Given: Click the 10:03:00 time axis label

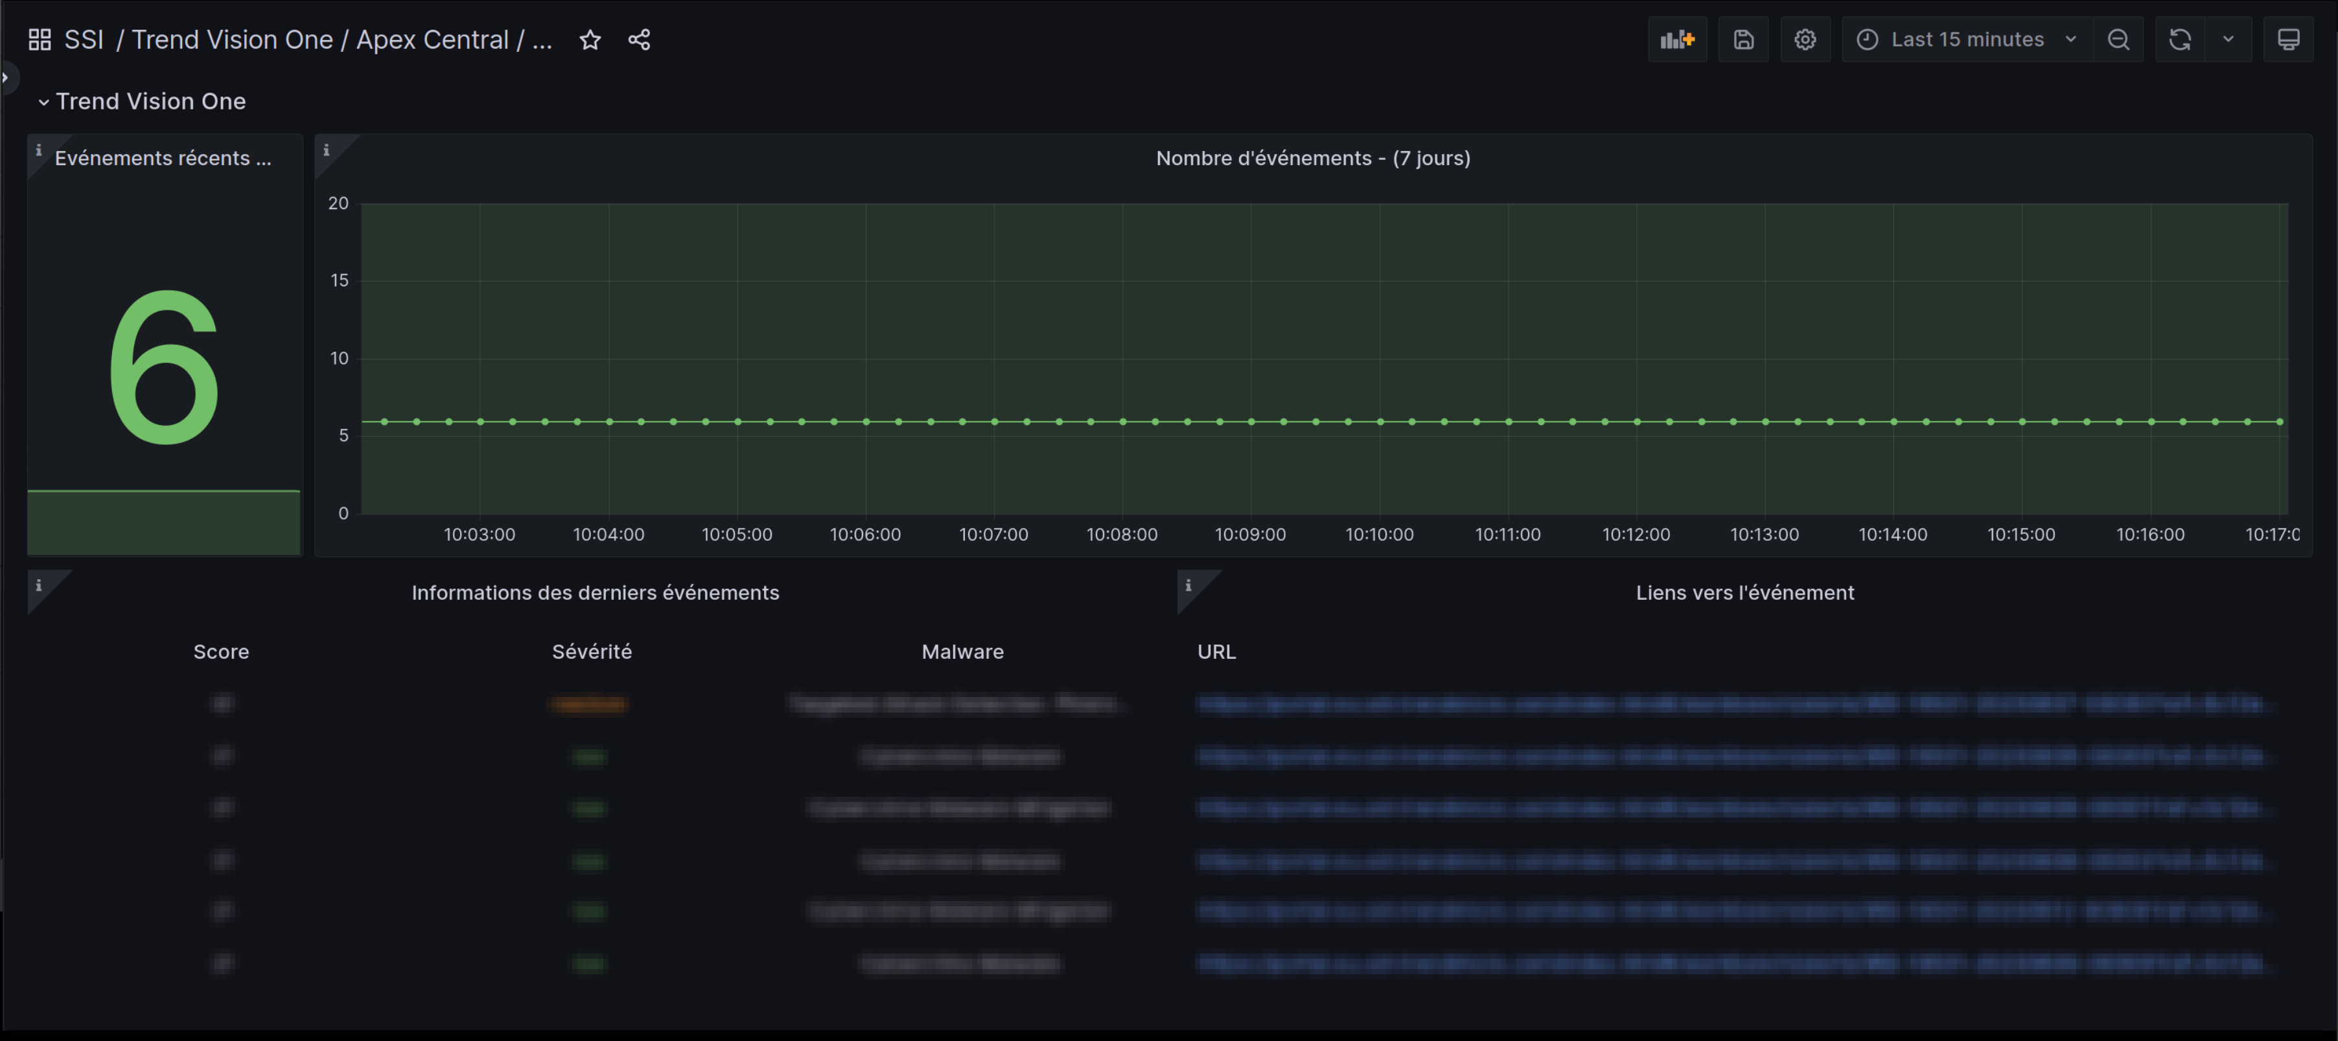Looking at the screenshot, I should 480,534.
